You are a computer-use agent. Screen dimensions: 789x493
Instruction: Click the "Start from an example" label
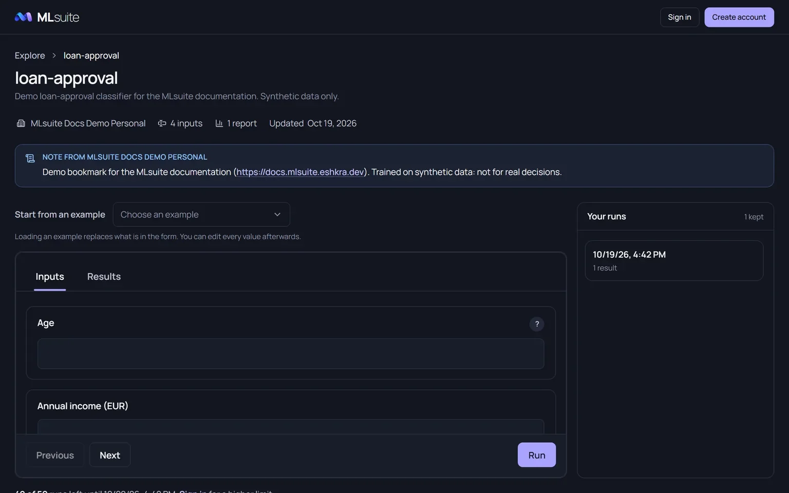tap(60, 215)
